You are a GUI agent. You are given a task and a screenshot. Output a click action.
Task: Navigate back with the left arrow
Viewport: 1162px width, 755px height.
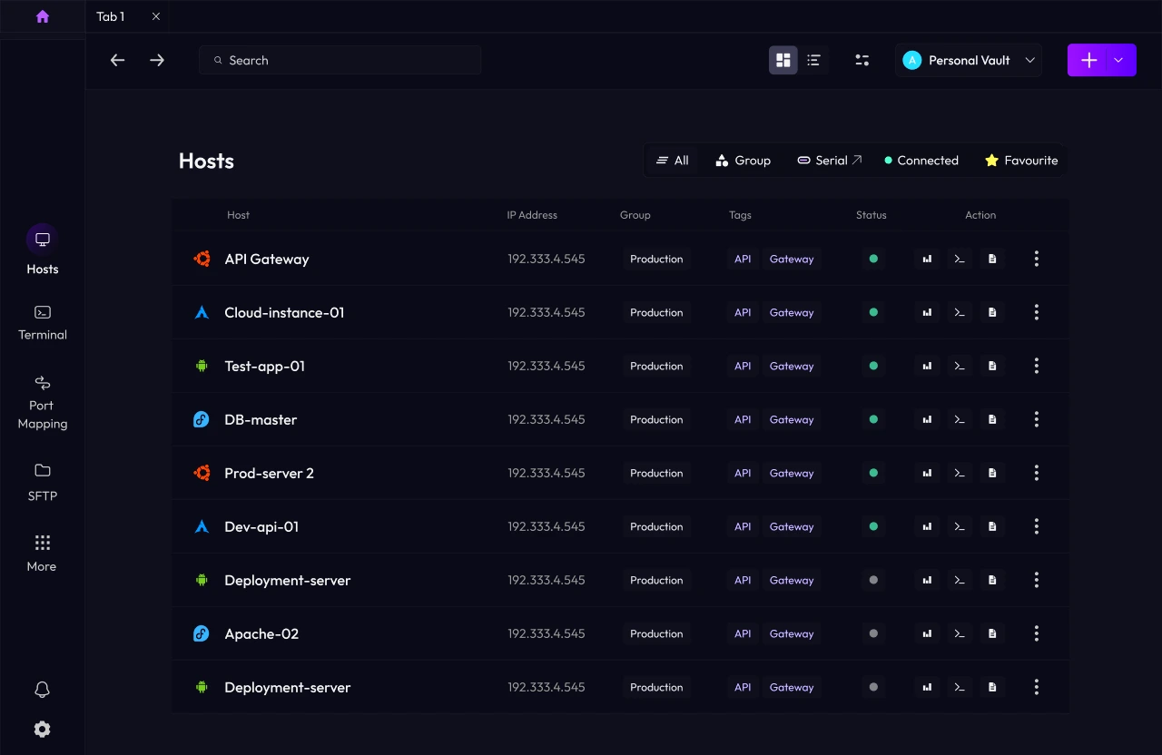[117, 60]
